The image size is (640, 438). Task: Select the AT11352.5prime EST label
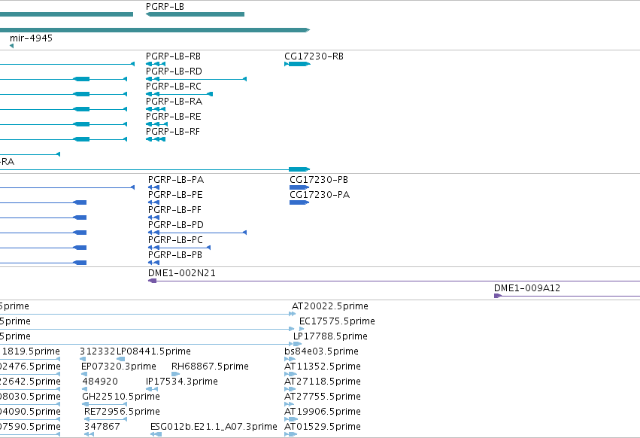323,367
